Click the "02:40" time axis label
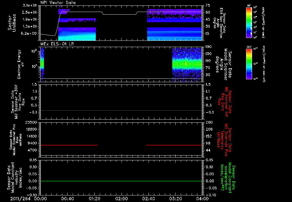292x202 pixels. (148, 199)
